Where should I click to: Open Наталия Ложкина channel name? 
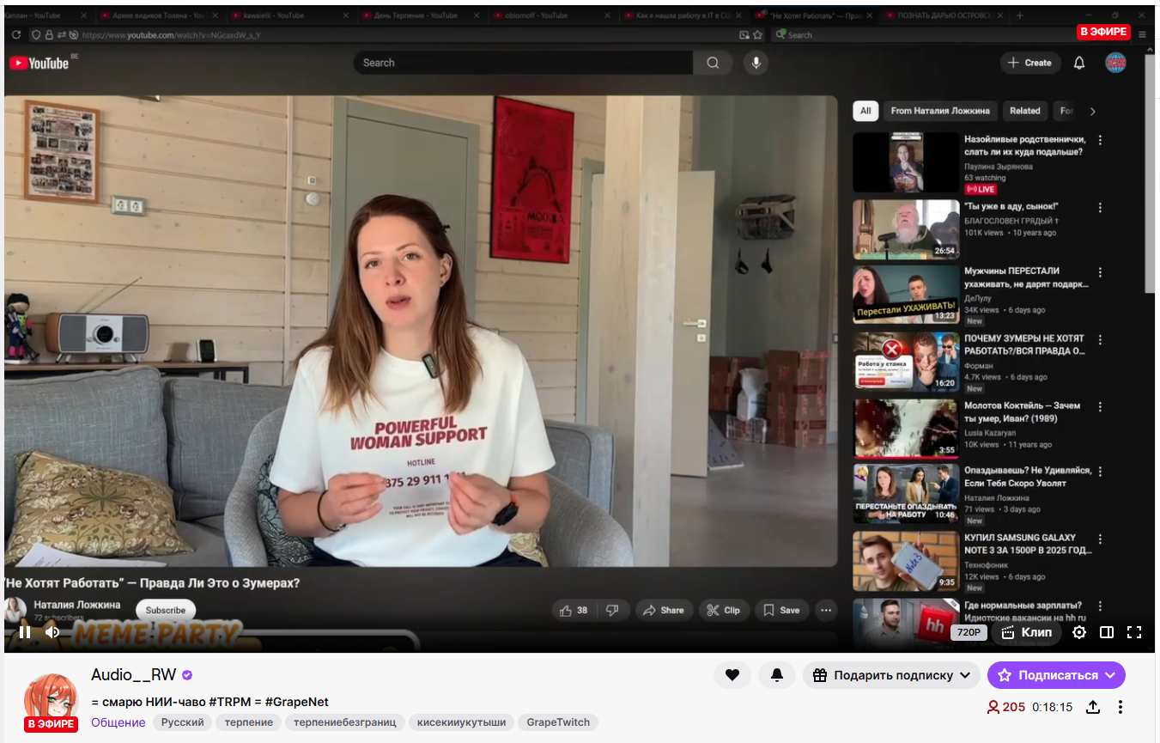(x=77, y=605)
